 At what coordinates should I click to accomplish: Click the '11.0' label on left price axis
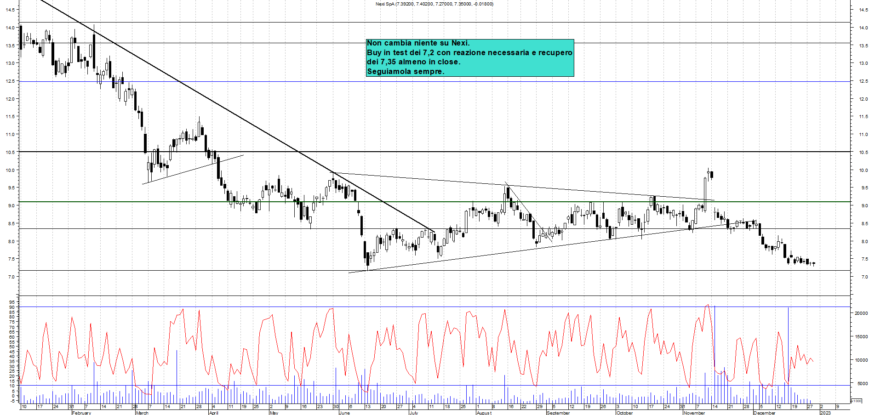click(10, 134)
